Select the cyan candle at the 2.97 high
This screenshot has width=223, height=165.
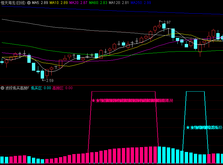[x=164, y=27]
